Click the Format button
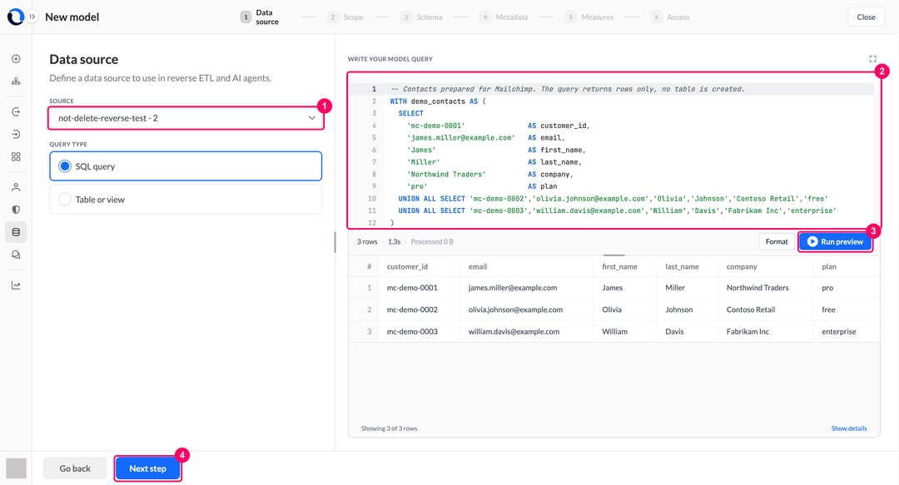899x485 pixels. (x=777, y=241)
